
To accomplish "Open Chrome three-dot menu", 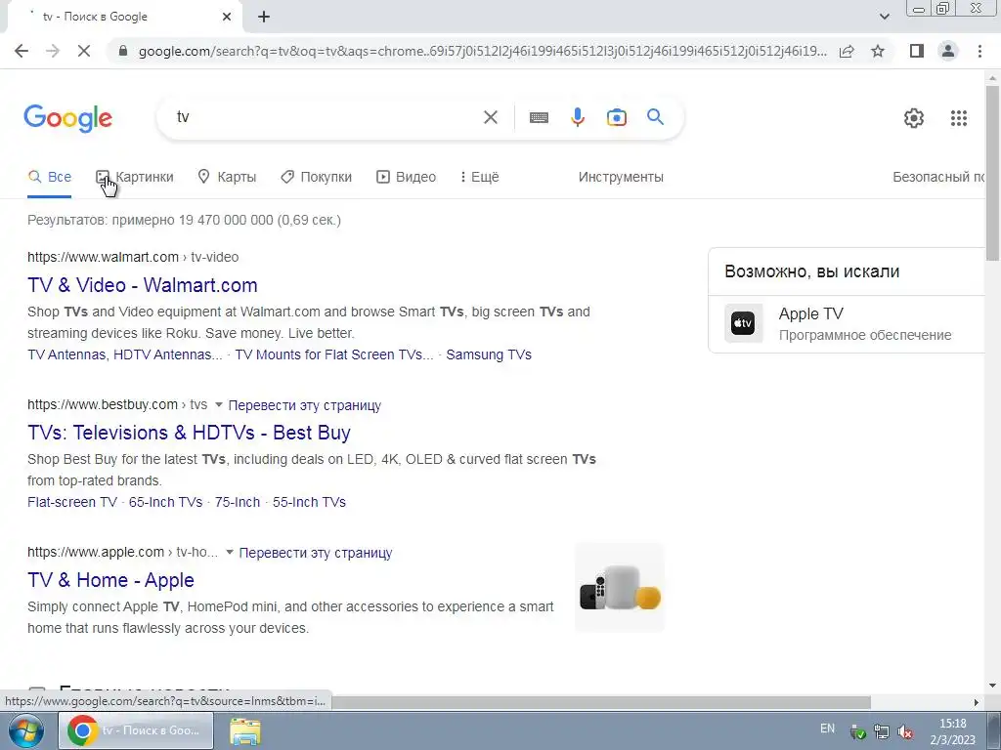I will 979,51.
